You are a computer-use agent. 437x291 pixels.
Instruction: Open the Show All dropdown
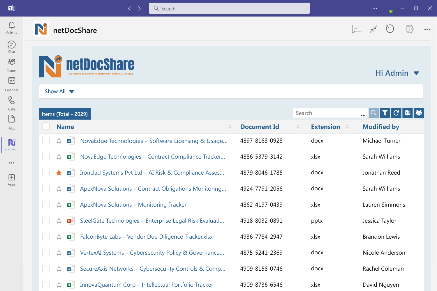pyautogui.click(x=59, y=91)
